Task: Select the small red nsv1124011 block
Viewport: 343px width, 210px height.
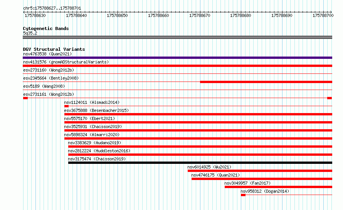Action: [66, 106]
